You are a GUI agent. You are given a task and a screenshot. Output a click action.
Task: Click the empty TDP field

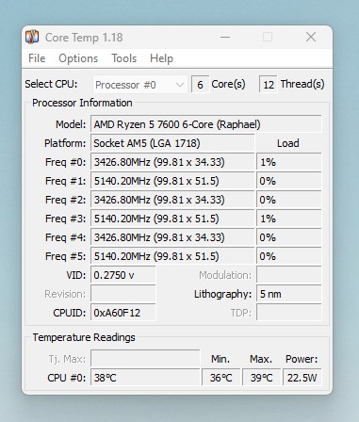(x=289, y=313)
